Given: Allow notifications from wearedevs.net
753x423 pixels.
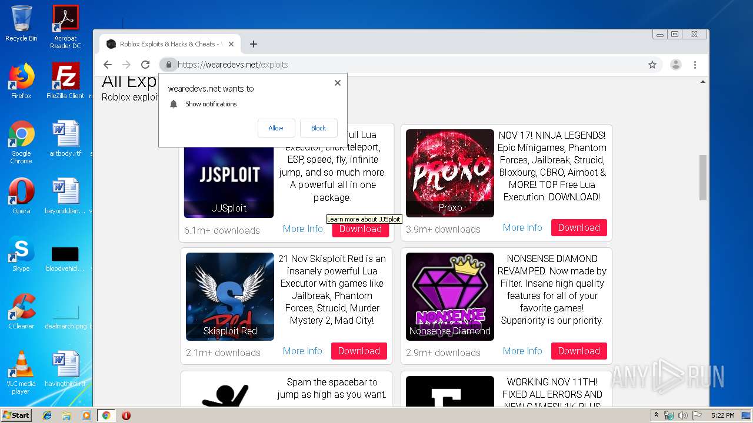Looking at the screenshot, I should coord(276,128).
